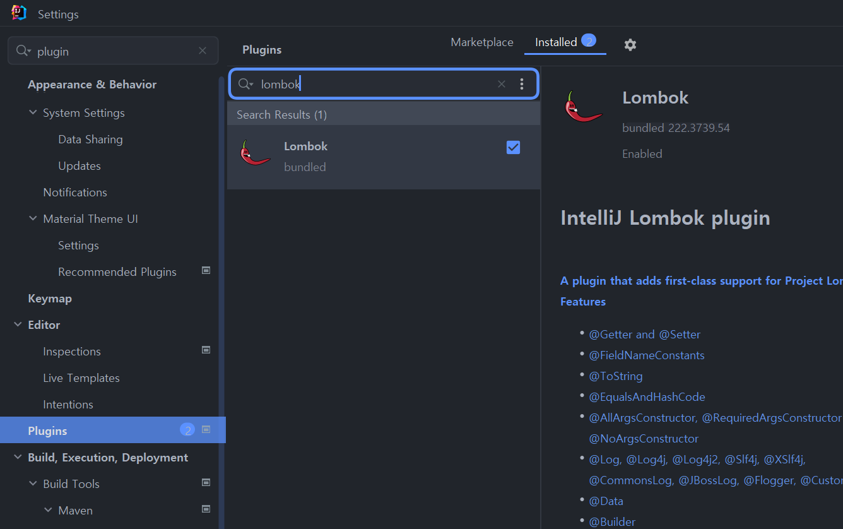Screen dimensions: 843x529
Task: Collapse the Build Tools node
Action: [33, 484]
